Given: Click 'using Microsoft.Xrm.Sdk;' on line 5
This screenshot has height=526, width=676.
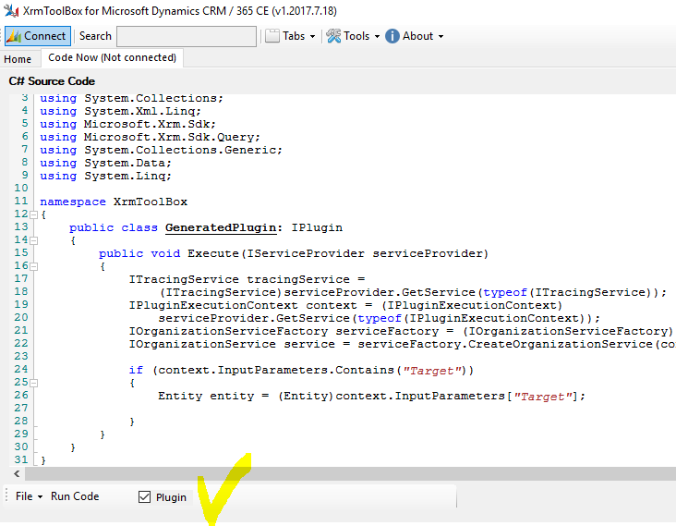Looking at the screenshot, I should coord(128,124).
